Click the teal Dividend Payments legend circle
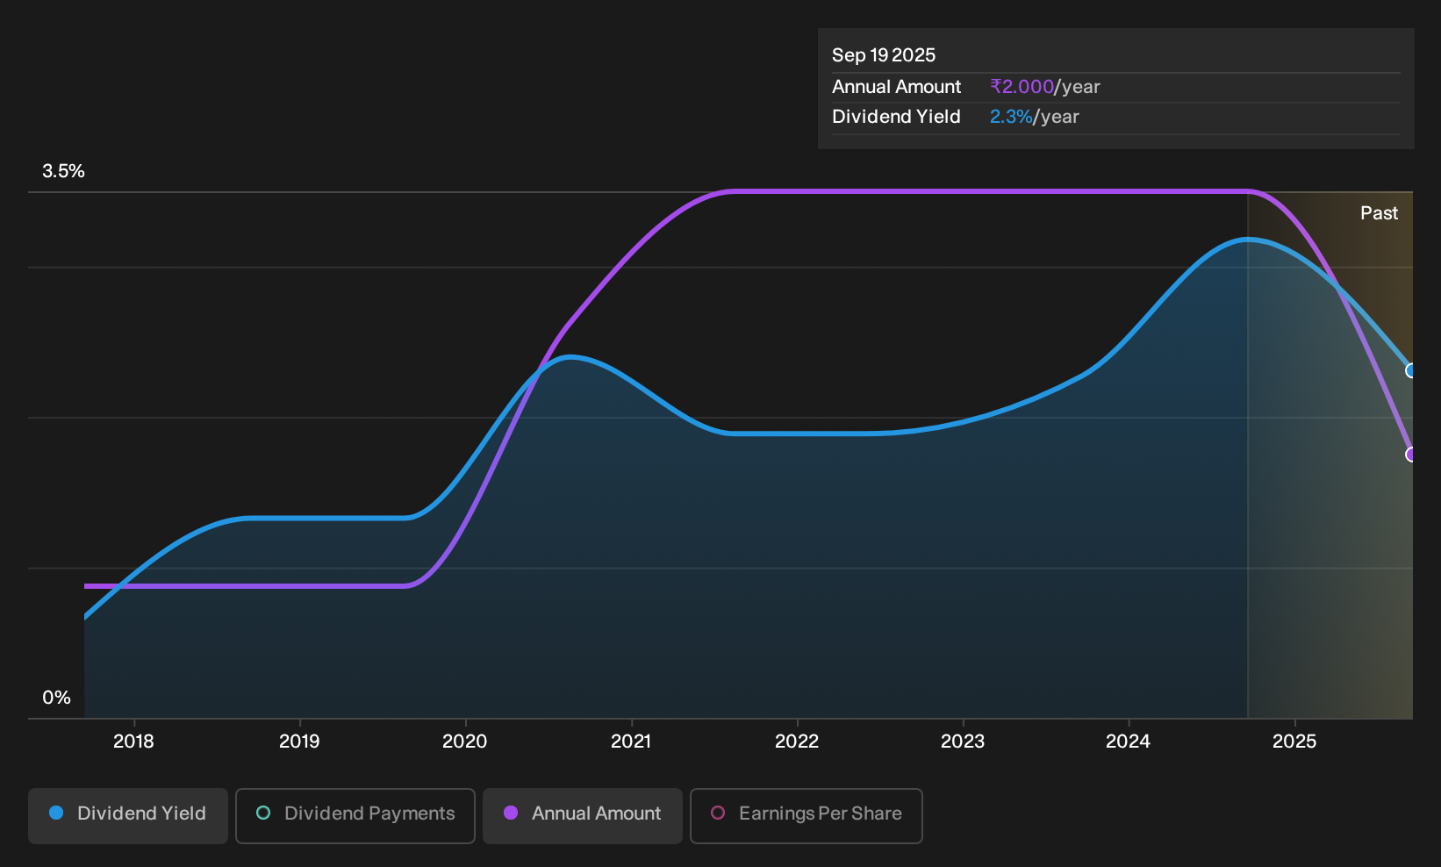1441x867 pixels. (x=263, y=813)
